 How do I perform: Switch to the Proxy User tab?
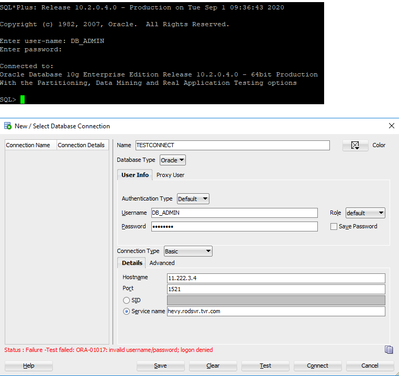click(x=170, y=175)
